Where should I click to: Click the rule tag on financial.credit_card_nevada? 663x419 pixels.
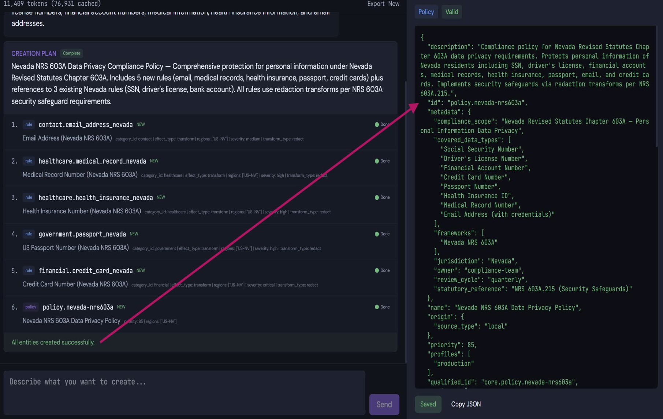29,270
